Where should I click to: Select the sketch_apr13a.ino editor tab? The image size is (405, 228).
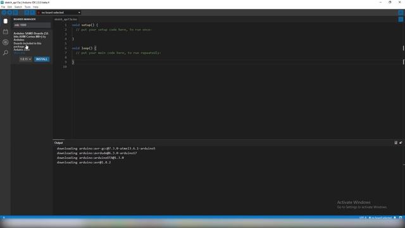pos(66,19)
